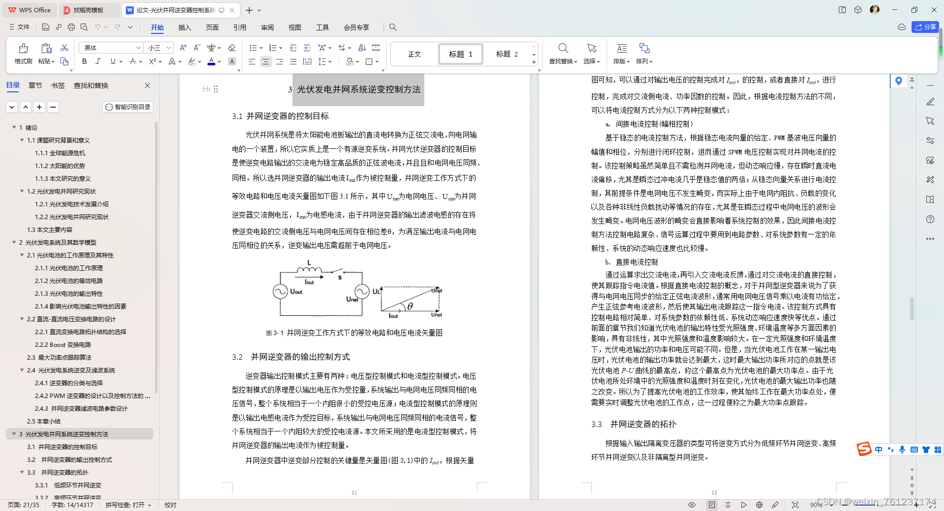Image resolution: width=944 pixels, height=511 pixels.
Task: Toggle spell check 拼写检查 status
Action: (128, 505)
